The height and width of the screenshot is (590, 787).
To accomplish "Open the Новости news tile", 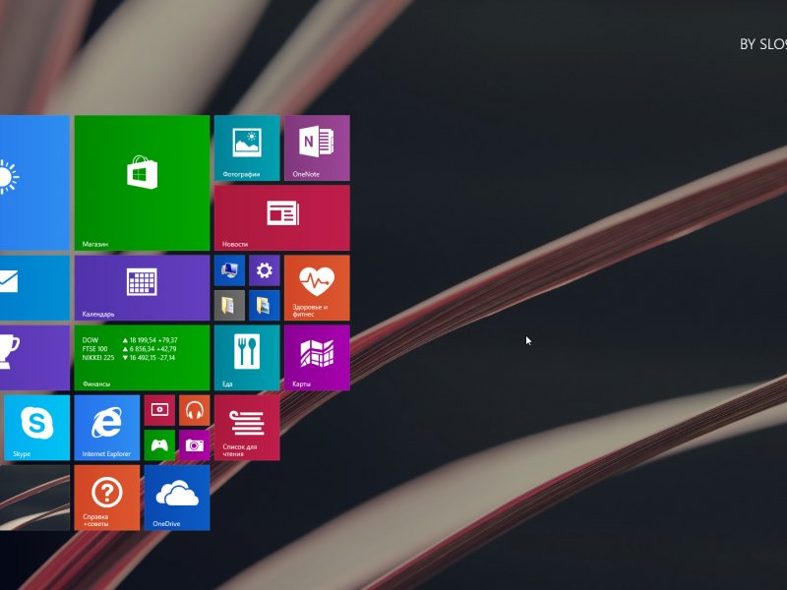I will (282, 217).
